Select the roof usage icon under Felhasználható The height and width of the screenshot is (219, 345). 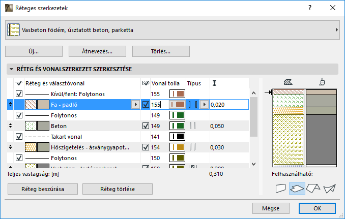click(x=313, y=188)
